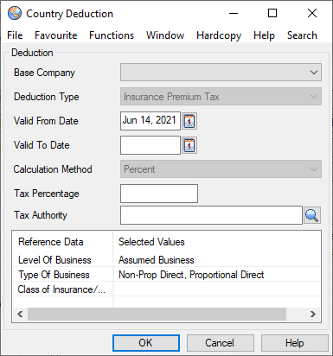Click the Country Deduction globe icon in title bar
333x356 pixels.
pos(15,13)
